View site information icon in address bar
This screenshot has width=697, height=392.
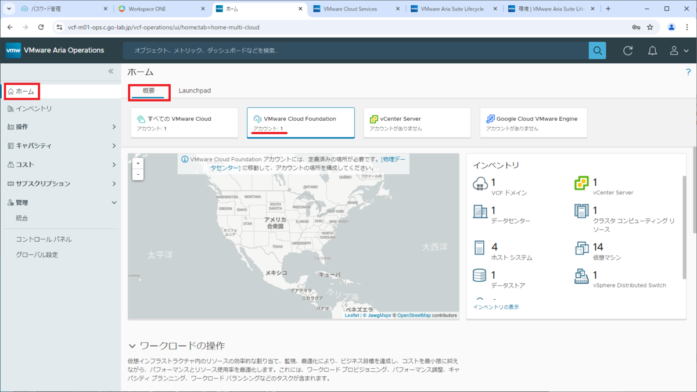tap(59, 27)
